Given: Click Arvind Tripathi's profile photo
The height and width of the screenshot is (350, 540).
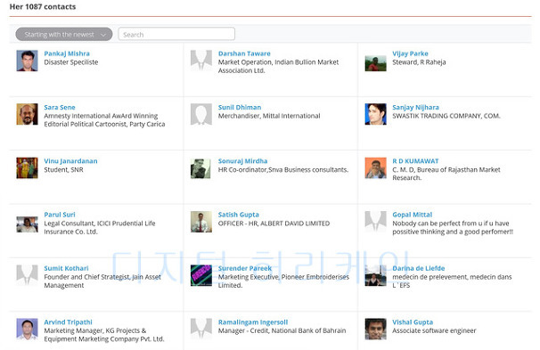Looking at the screenshot, I should pos(28,329).
